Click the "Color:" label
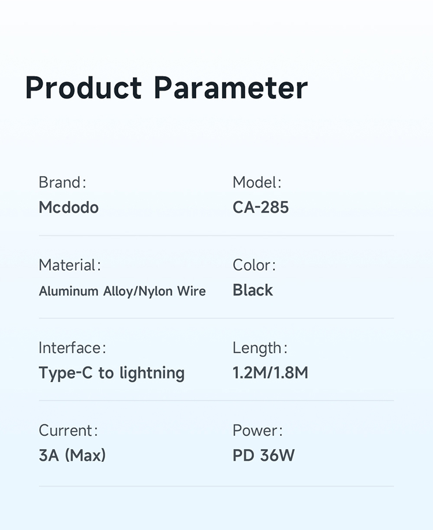433x530 pixels. point(254,265)
